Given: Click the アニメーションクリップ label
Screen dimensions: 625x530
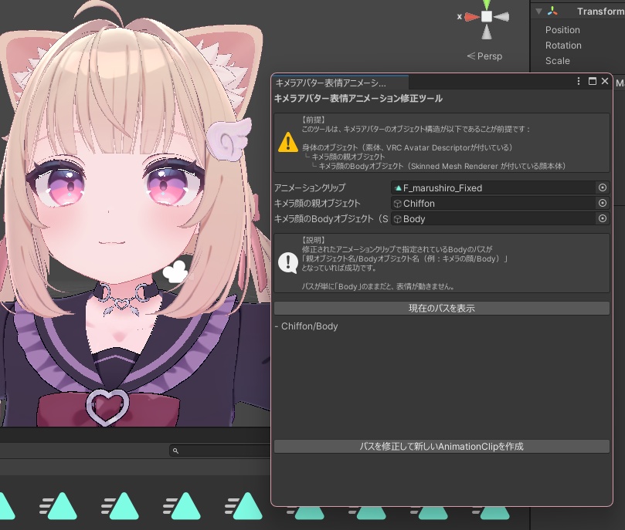Looking at the screenshot, I should point(310,187).
